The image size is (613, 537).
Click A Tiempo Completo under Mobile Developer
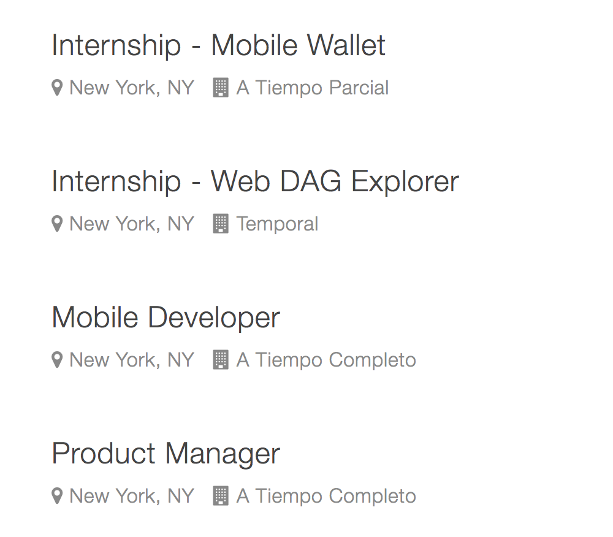[x=326, y=360]
